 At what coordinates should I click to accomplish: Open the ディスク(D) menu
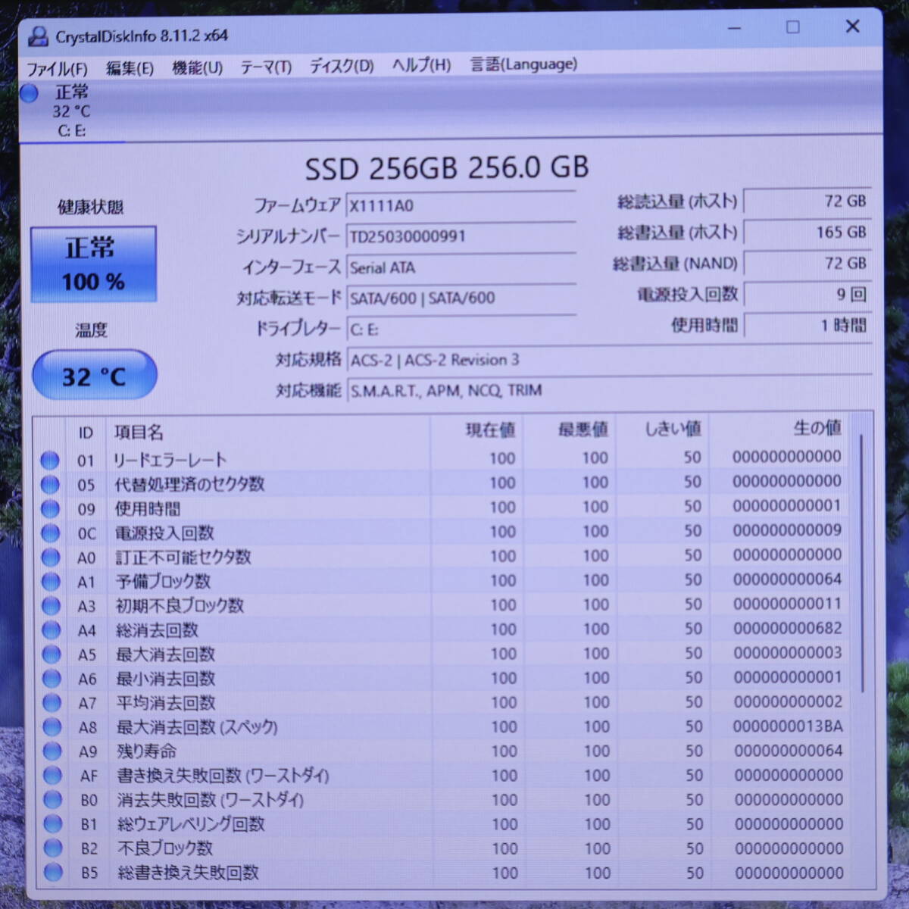342,66
